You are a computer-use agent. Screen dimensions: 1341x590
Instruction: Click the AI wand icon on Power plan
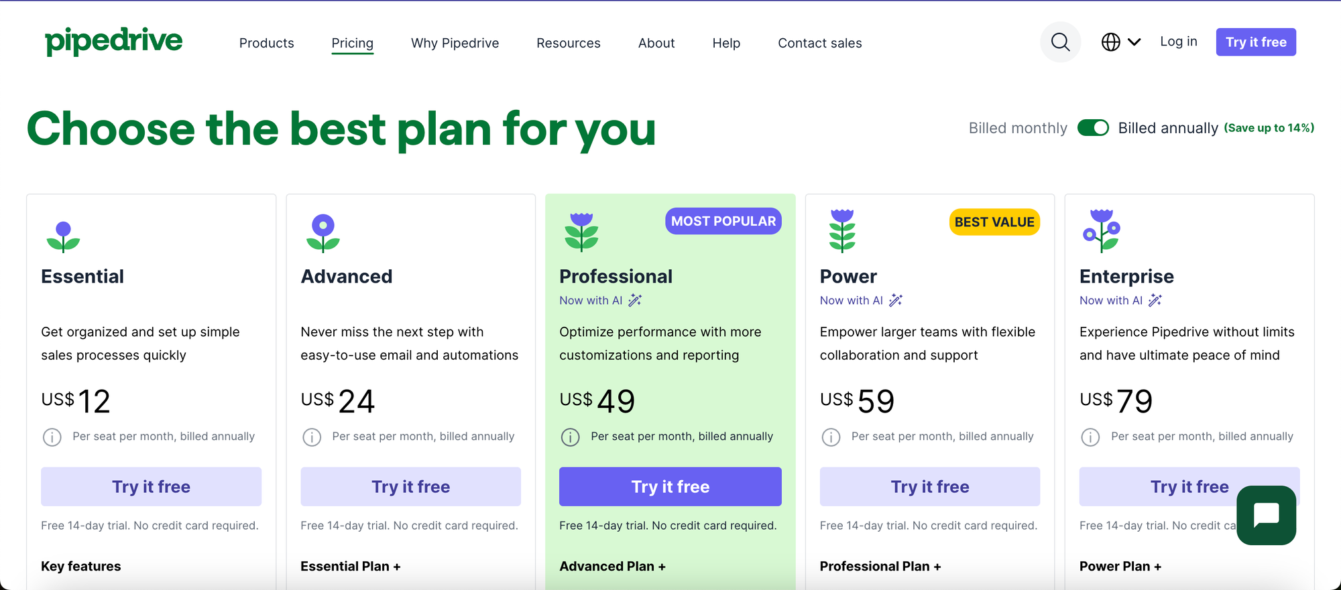(895, 300)
